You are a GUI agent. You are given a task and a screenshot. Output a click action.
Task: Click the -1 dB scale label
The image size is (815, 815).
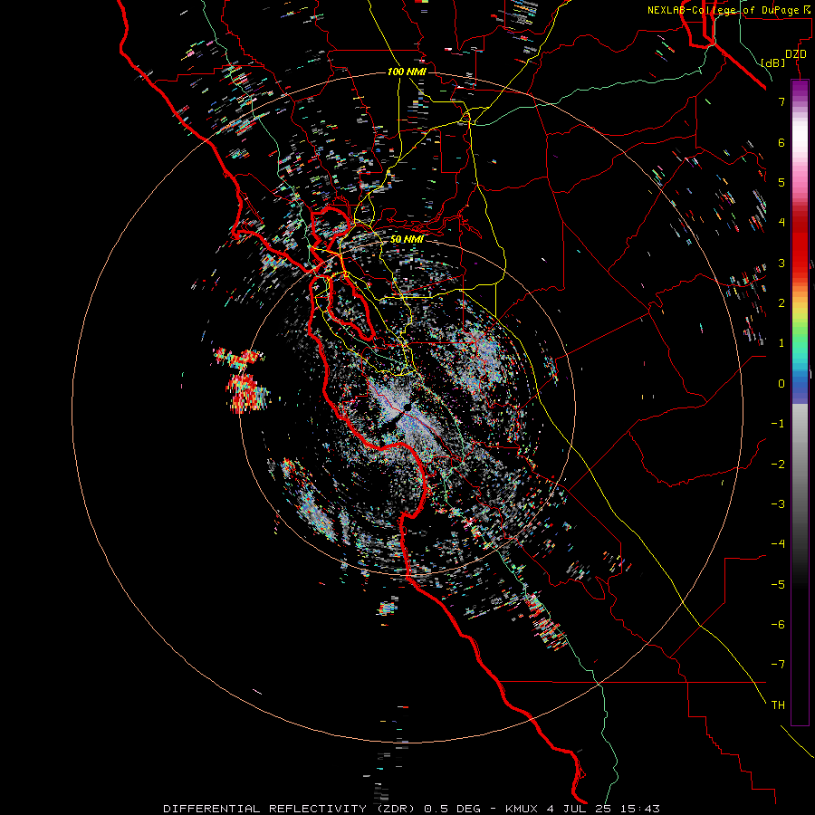point(778,424)
